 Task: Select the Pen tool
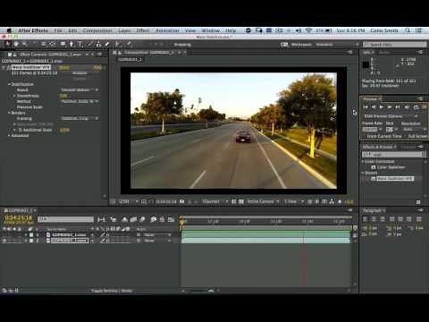point(71,44)
